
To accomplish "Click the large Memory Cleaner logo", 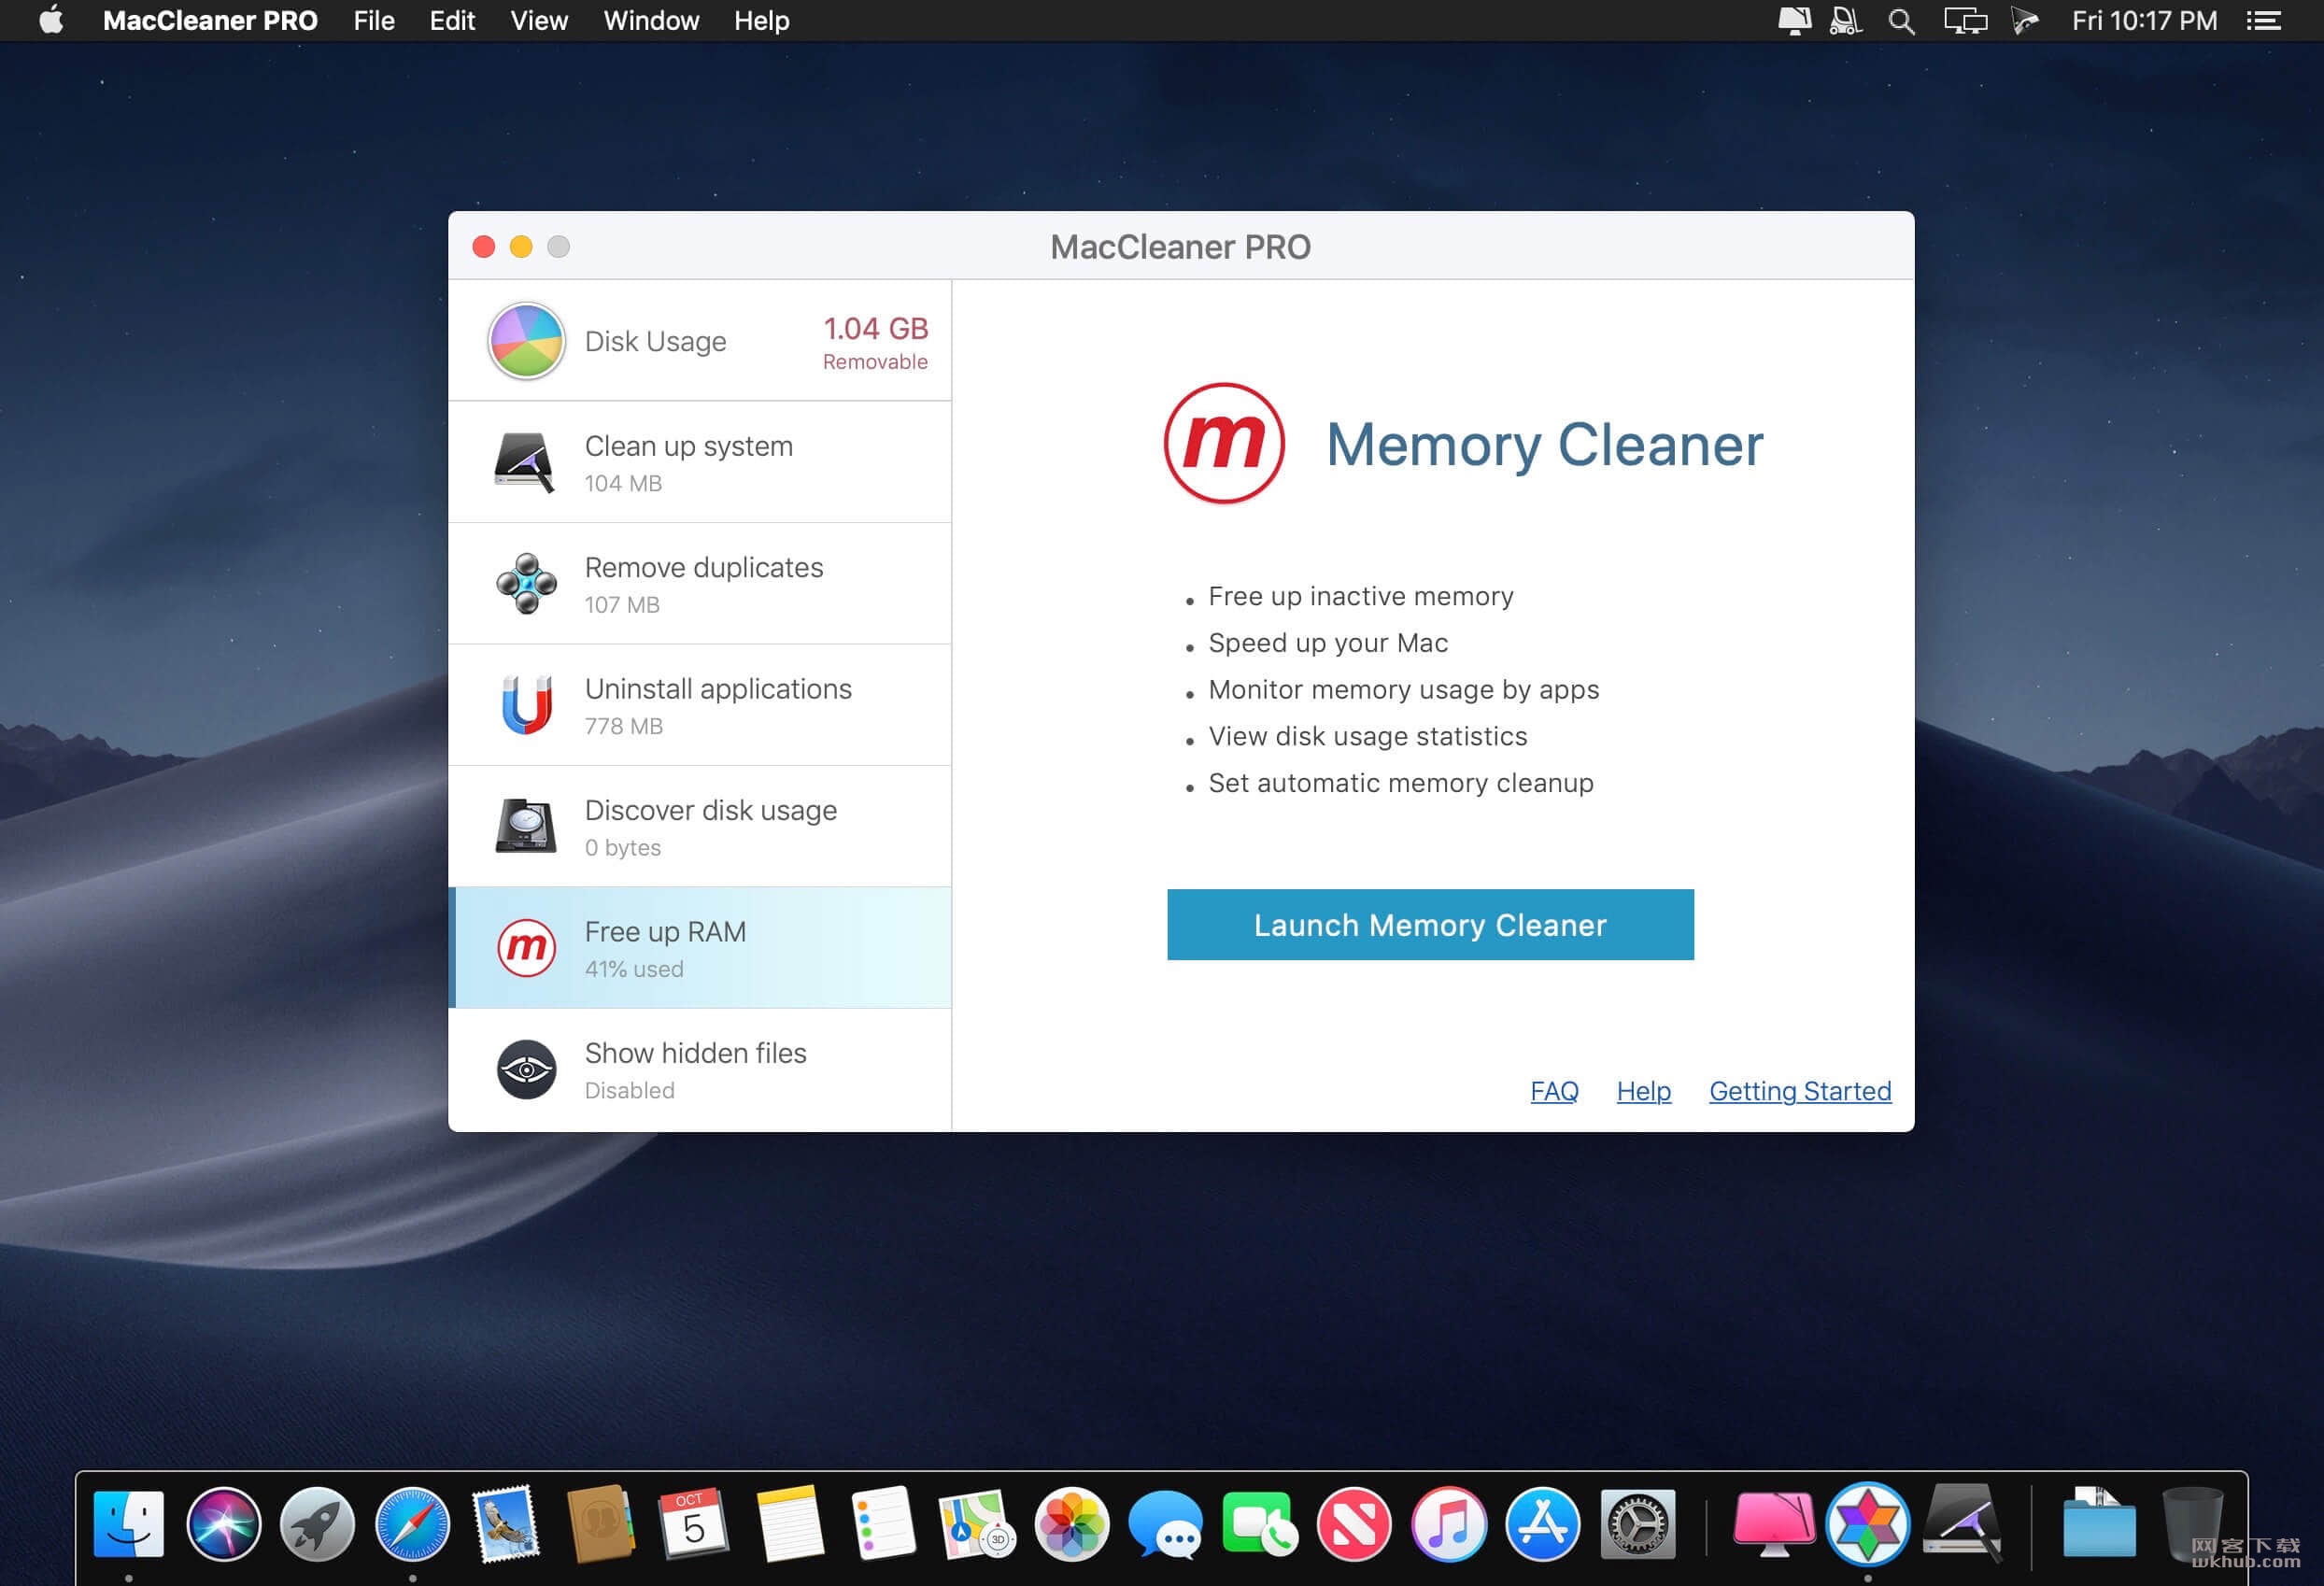I will pyautogui.click(x=1224, y=443).
